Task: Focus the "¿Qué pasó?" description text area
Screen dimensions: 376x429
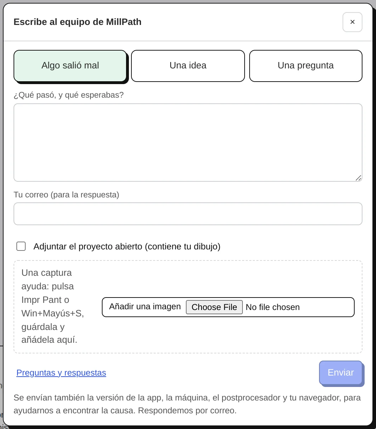Action: coord(188,143)
